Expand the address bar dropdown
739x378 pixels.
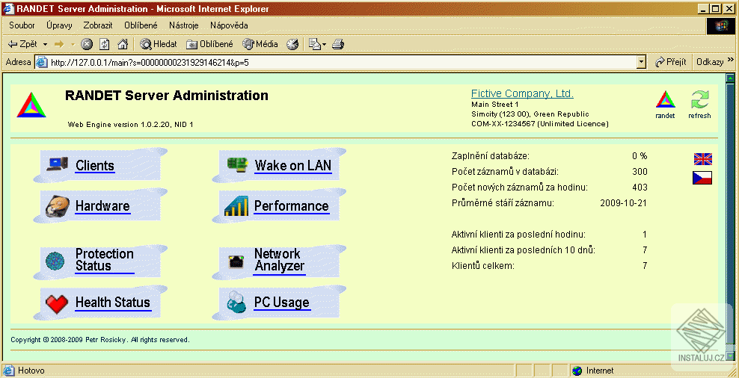point(641,62)
